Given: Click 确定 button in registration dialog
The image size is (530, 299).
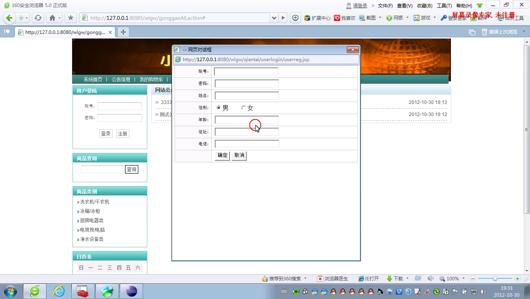Looking at the screenshot, I should pos(223,155).
